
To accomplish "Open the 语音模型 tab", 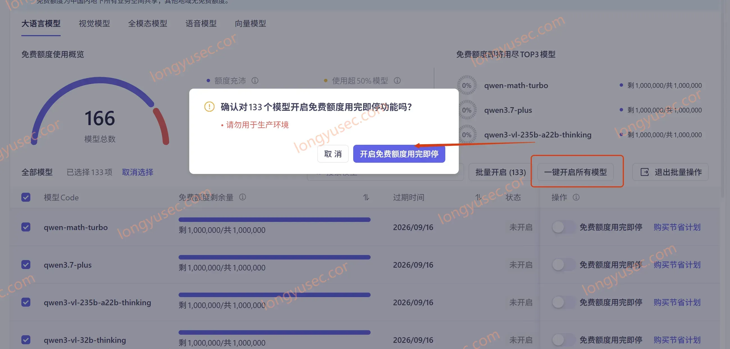I will 201,24.
